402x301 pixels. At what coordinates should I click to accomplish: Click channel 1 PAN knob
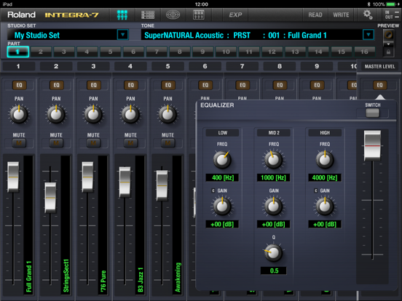(x=19, y=114)
